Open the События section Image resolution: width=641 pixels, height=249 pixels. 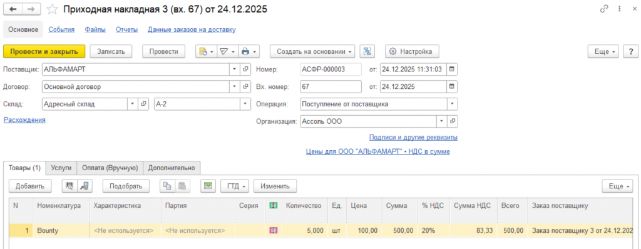coord(62,29)
